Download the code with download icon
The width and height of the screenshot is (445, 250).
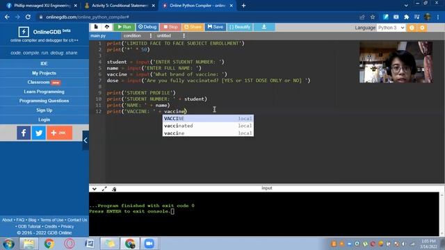pos(264,27)
